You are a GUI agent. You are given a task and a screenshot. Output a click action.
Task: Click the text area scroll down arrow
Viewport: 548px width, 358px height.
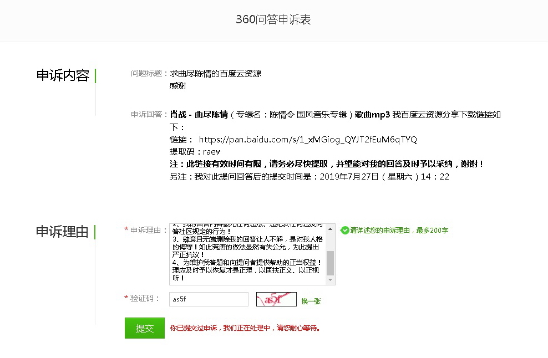pos(330,280)
